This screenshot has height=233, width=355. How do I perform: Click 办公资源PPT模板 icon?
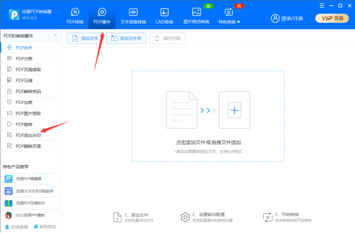8,215
